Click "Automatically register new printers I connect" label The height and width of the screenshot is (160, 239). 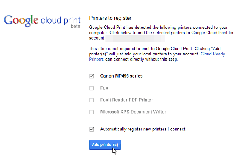pos(143,129)
